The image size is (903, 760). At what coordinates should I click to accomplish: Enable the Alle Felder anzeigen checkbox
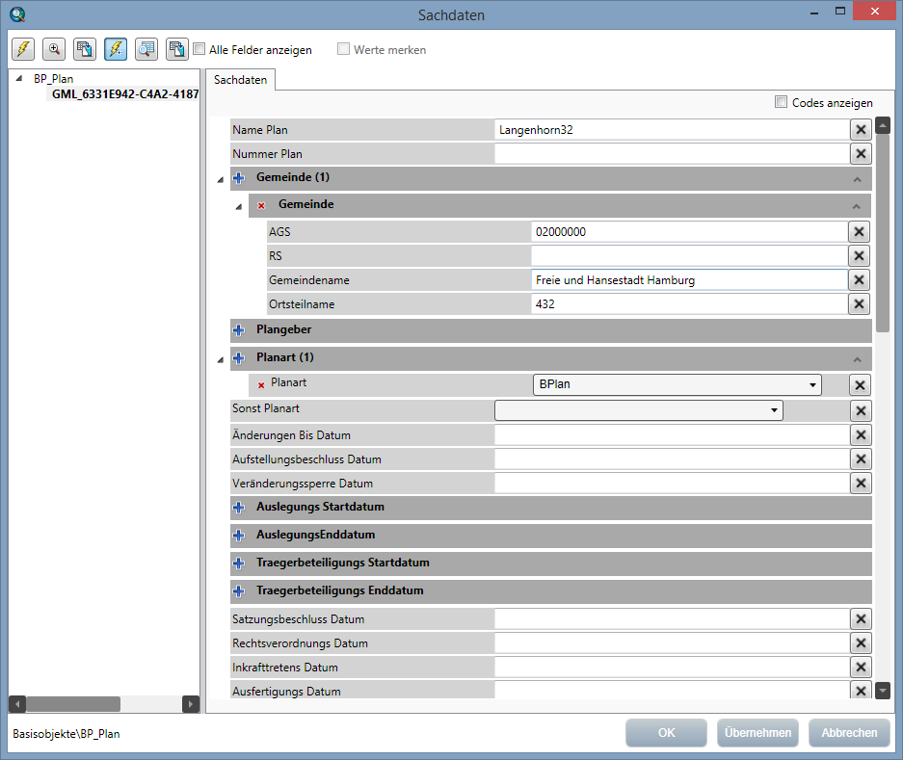click(199, 49)
